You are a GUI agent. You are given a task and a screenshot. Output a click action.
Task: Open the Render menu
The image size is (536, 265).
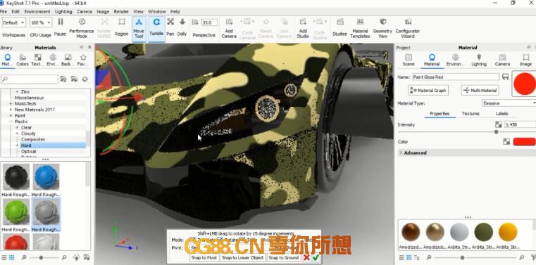121,11
